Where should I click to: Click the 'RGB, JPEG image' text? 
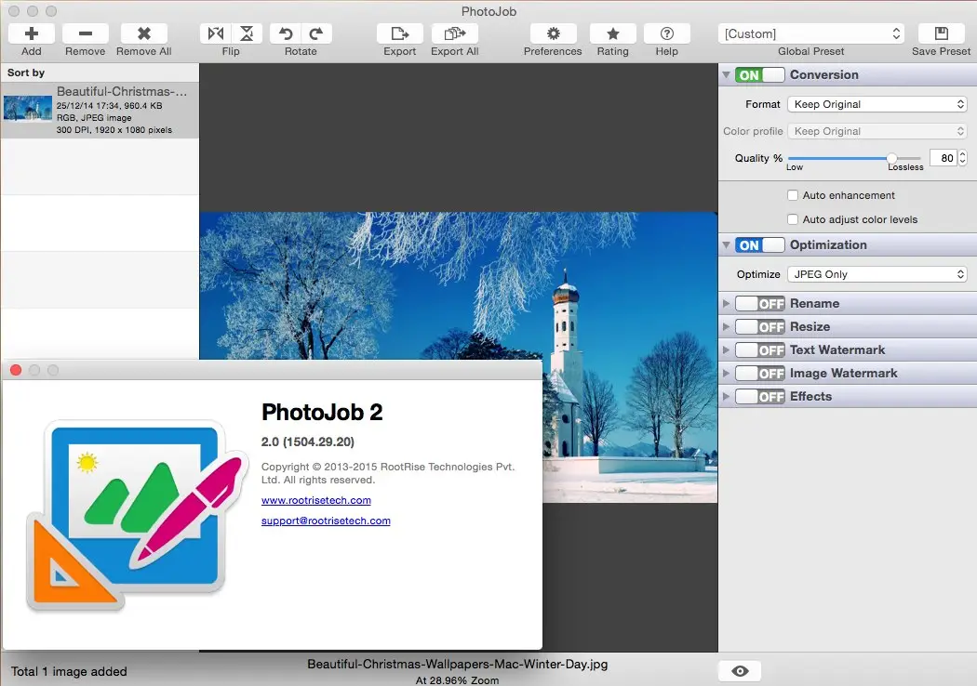click(x=94, y=118)
